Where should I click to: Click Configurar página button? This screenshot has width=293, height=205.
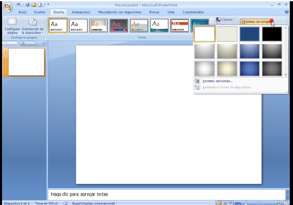12,26
